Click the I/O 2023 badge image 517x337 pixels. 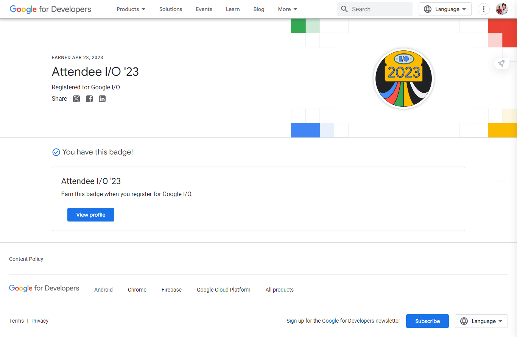[403, 79]
